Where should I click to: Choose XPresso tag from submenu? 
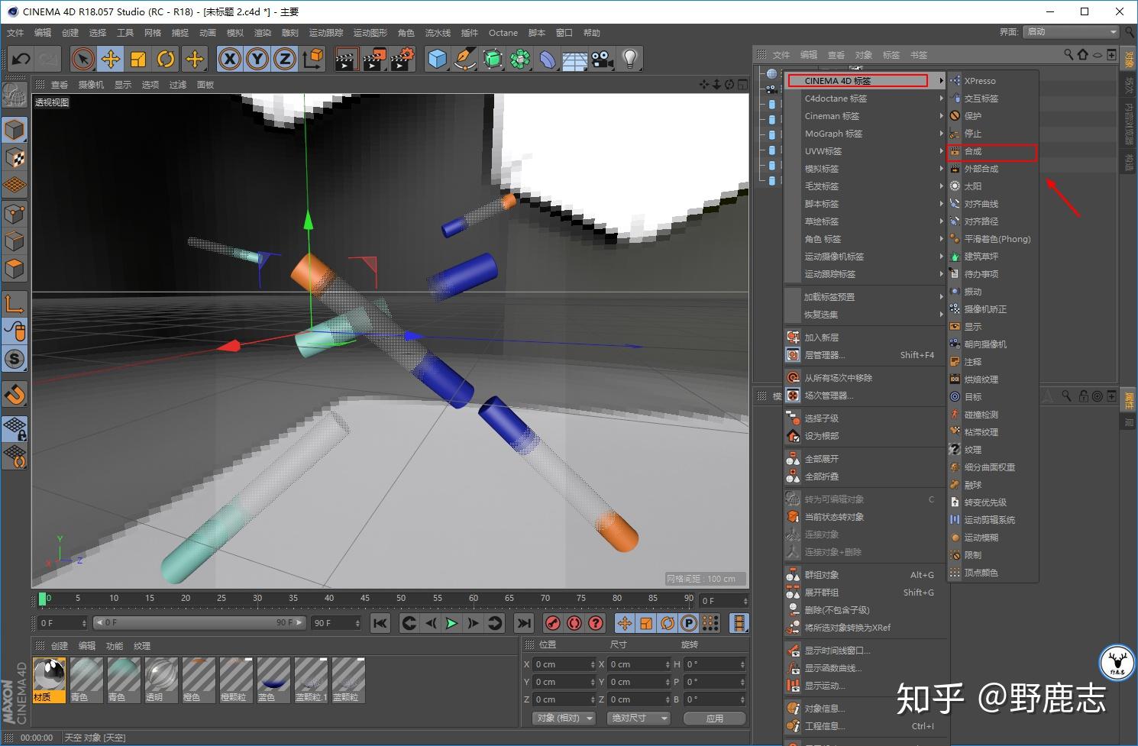click(992, 81)
